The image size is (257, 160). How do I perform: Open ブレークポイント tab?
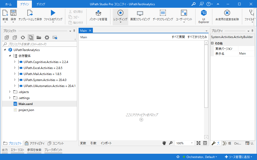53,150
